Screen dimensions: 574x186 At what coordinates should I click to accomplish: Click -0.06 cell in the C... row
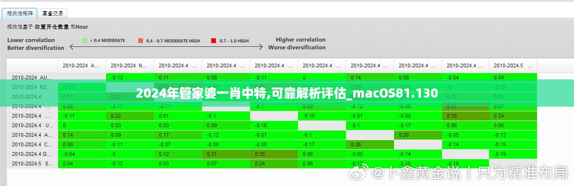coord(226,144)
